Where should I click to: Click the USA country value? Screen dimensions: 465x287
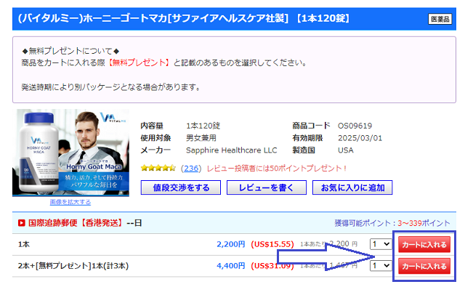(346, 150)
